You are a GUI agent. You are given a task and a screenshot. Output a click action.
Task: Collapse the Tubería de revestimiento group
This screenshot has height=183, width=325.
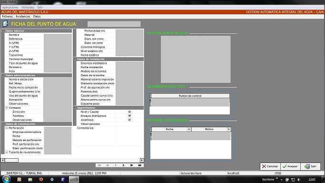point(7,152)
